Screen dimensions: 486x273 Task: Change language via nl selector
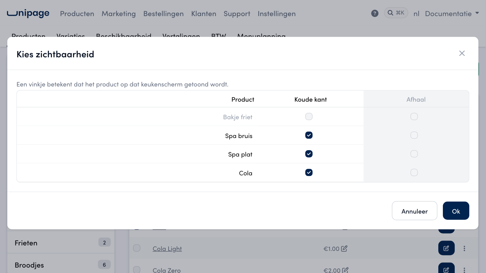(416, 14)
